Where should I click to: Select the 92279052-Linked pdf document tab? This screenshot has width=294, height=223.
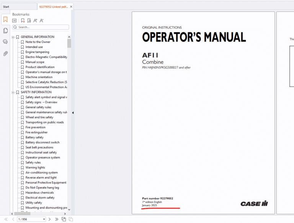[x=54, y=7]
